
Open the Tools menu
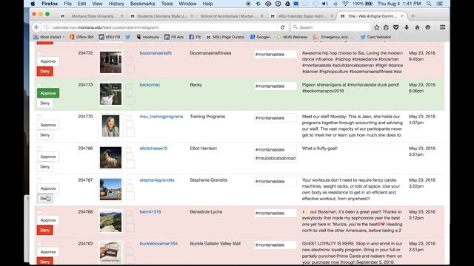pos(167,4)
